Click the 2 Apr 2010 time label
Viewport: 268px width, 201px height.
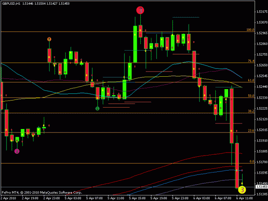click(8, 198)
